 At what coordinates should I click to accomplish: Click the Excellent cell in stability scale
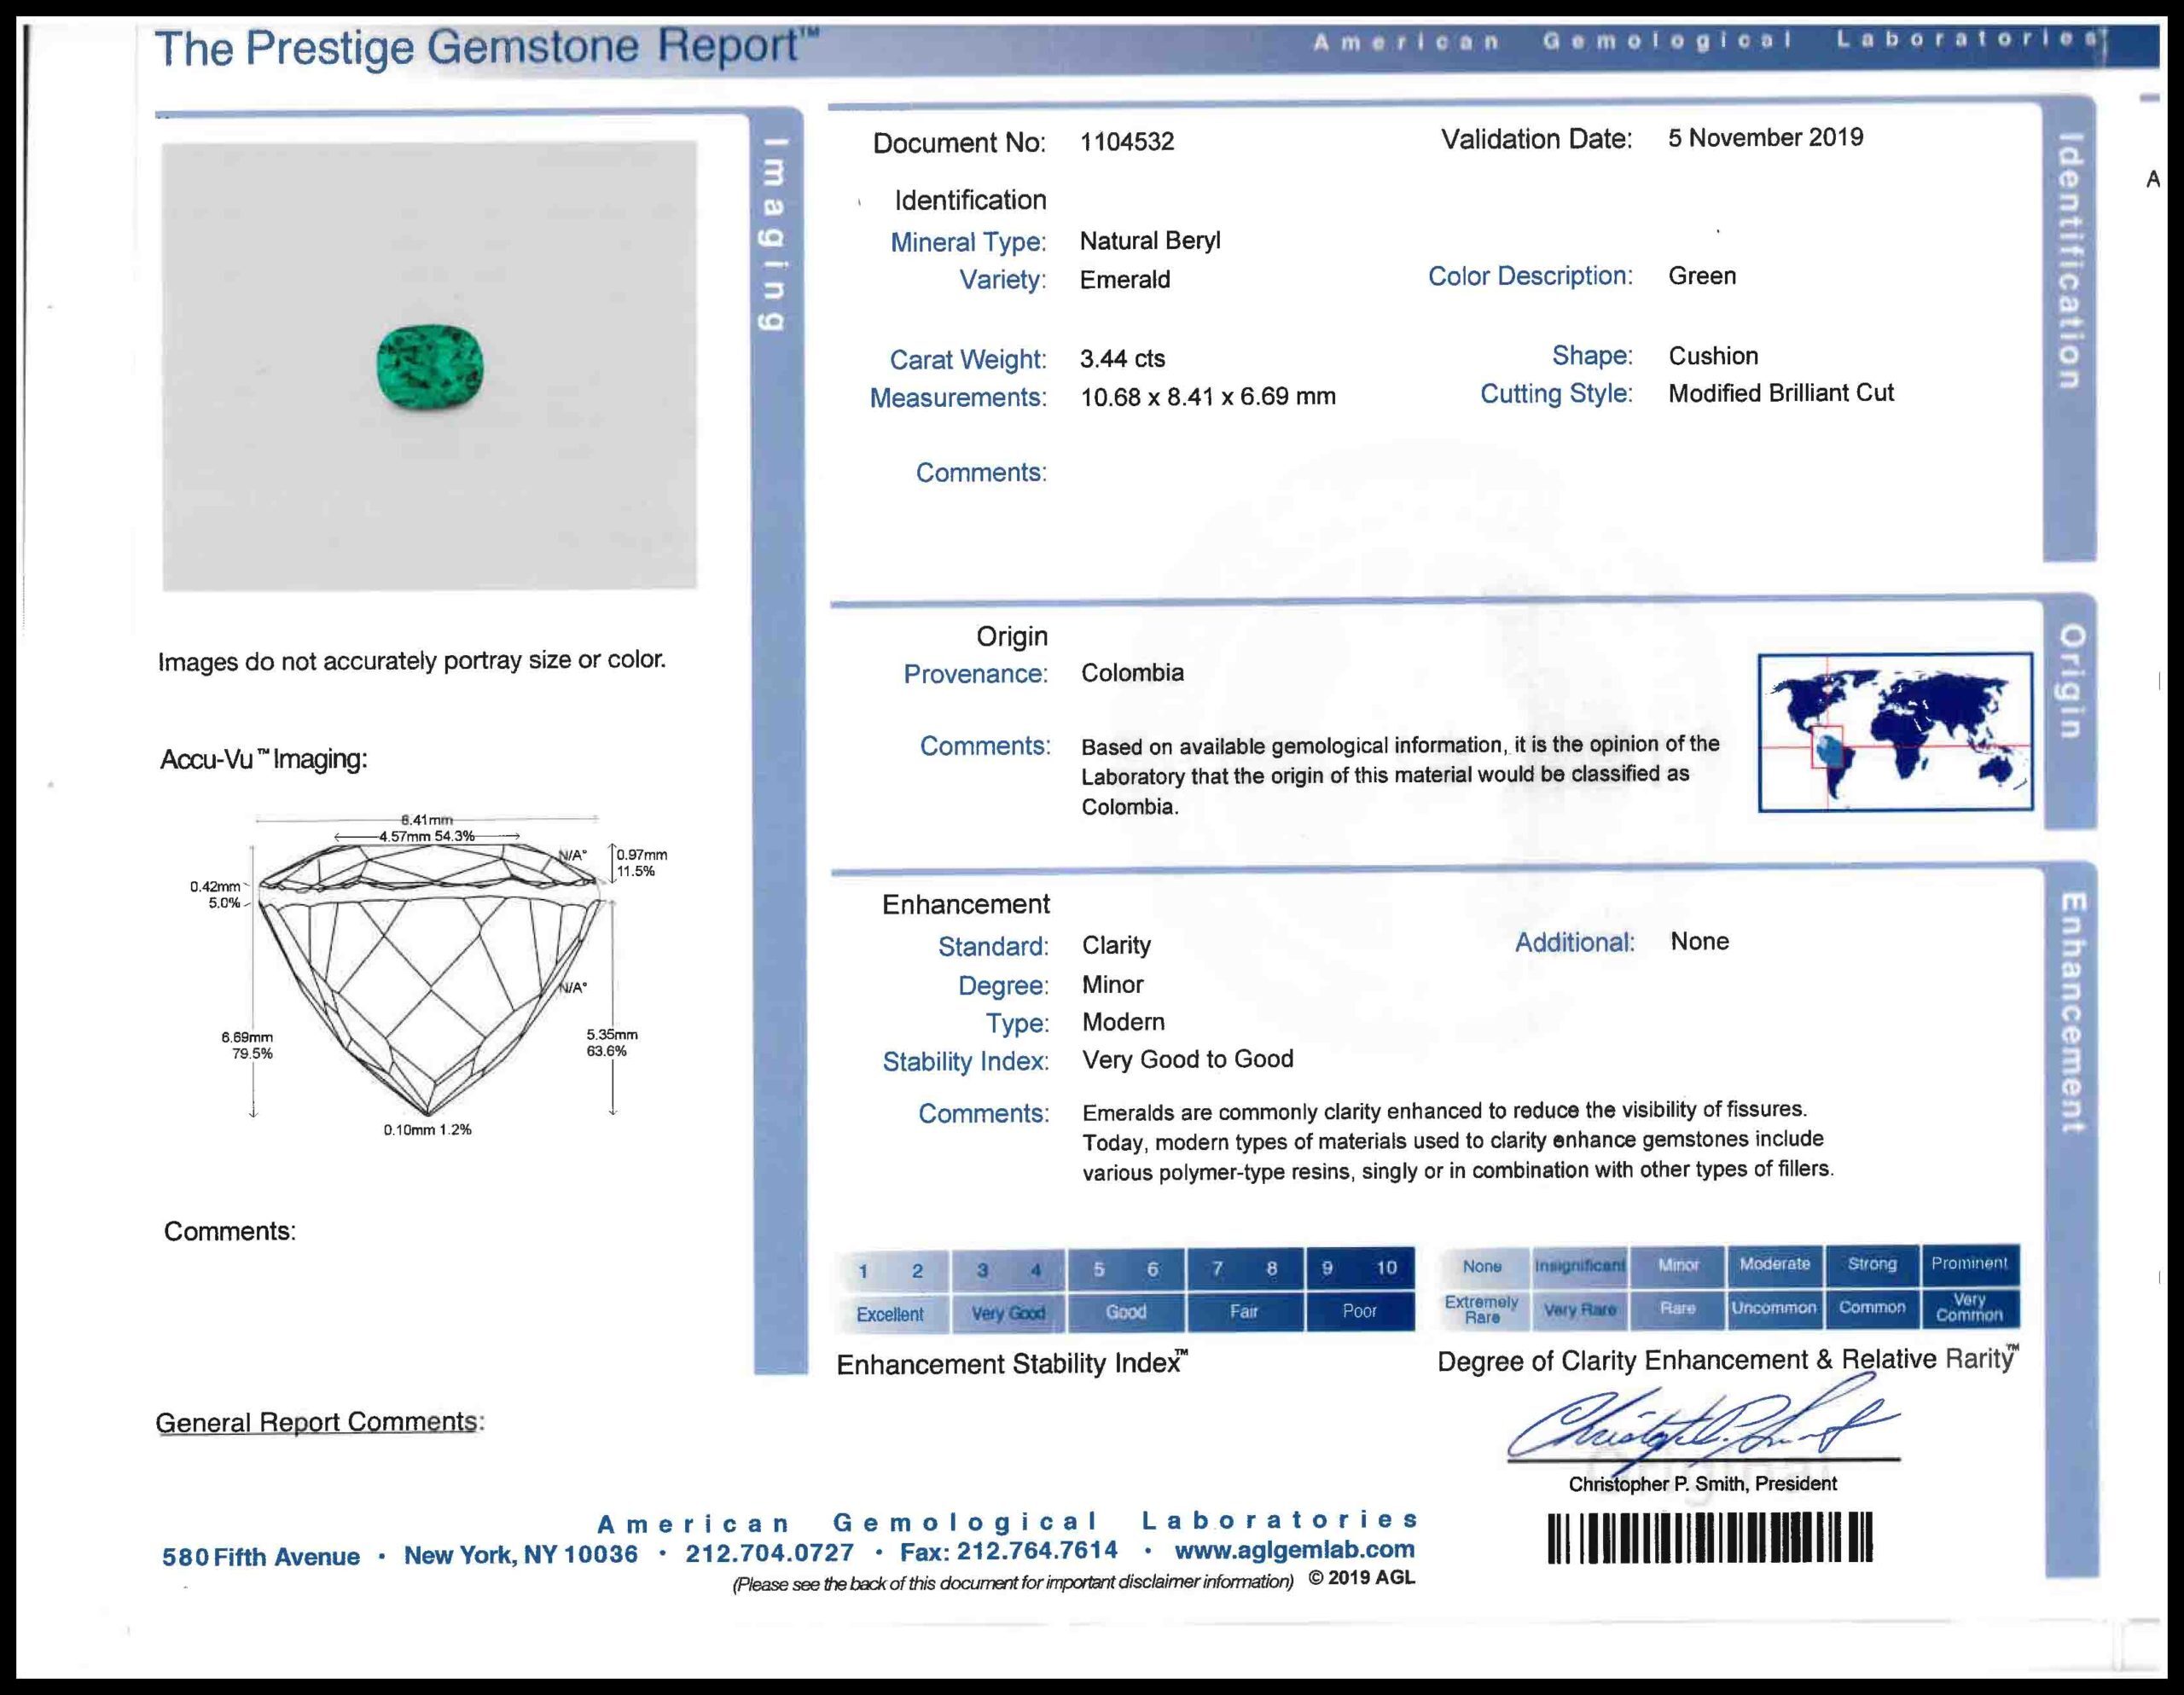tap(890, 1314)
